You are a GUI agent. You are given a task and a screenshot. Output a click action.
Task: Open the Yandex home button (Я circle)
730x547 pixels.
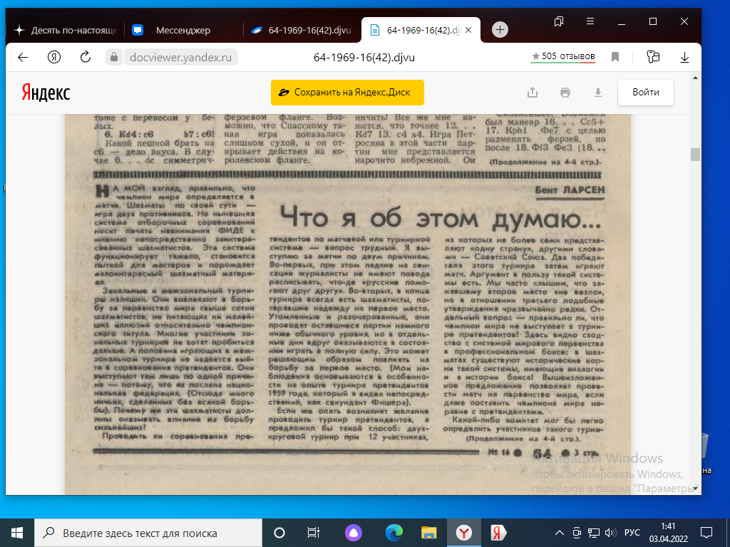pos(54,57)
